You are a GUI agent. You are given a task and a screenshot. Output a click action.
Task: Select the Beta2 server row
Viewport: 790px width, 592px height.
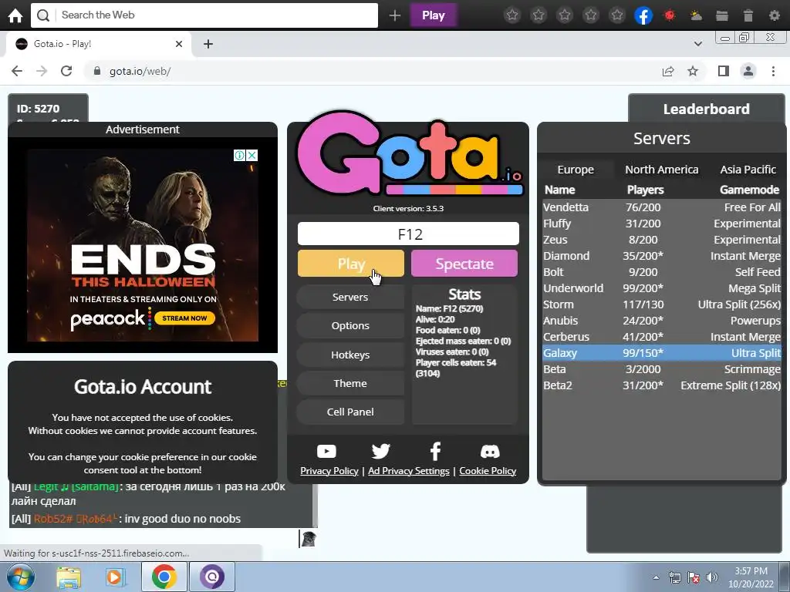tap(661, 385)
